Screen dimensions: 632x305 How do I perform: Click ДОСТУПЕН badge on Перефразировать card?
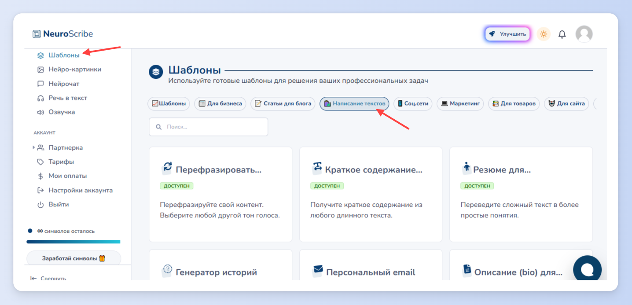pyautogui.click(x=176, y=186)
